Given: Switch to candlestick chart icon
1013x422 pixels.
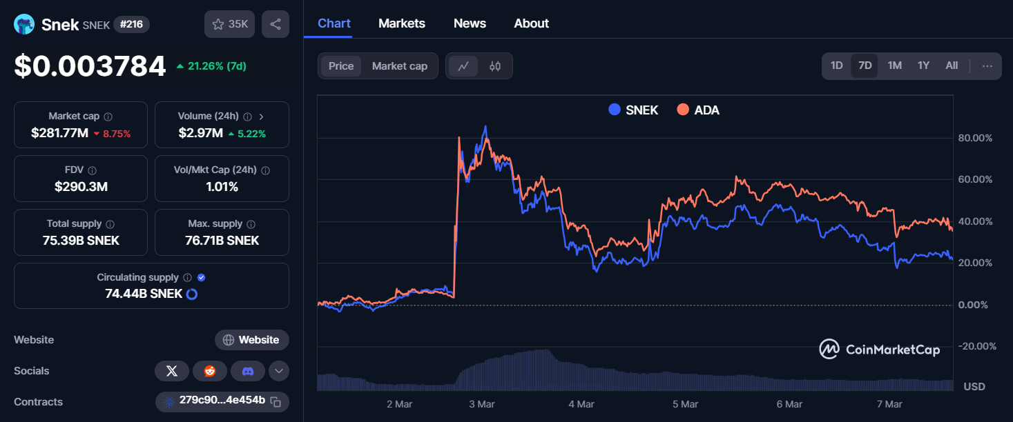Looking at the screenshot, I should pos(494,66).
